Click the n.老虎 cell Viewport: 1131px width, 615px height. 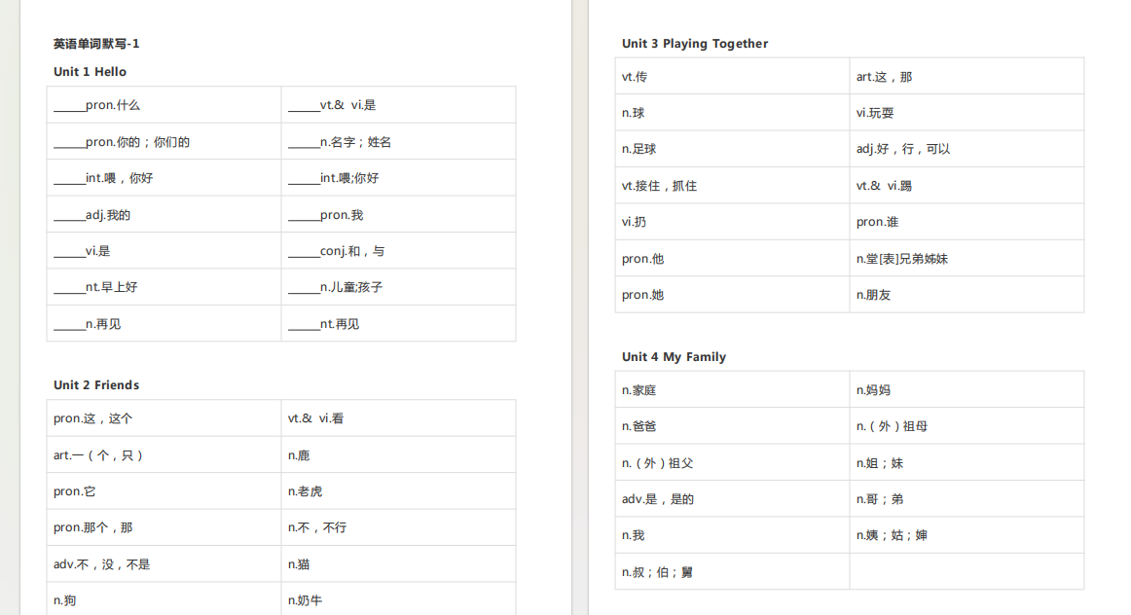[398, 491]
